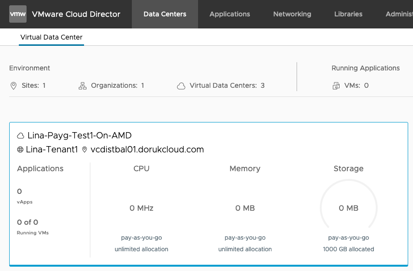The height and width of the screenshot is (271, 413).
Task: Open the Administration menu item
Action: pyautogui.click(x=399, y=14)
